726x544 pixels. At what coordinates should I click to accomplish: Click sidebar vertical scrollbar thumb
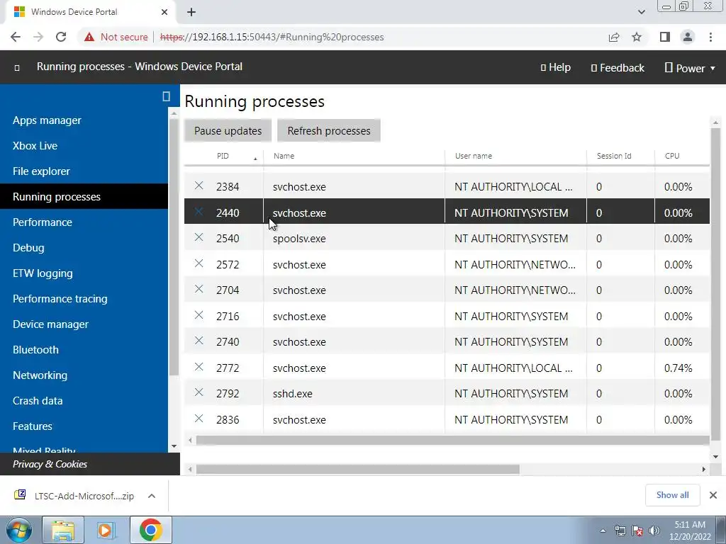[174, 246]
